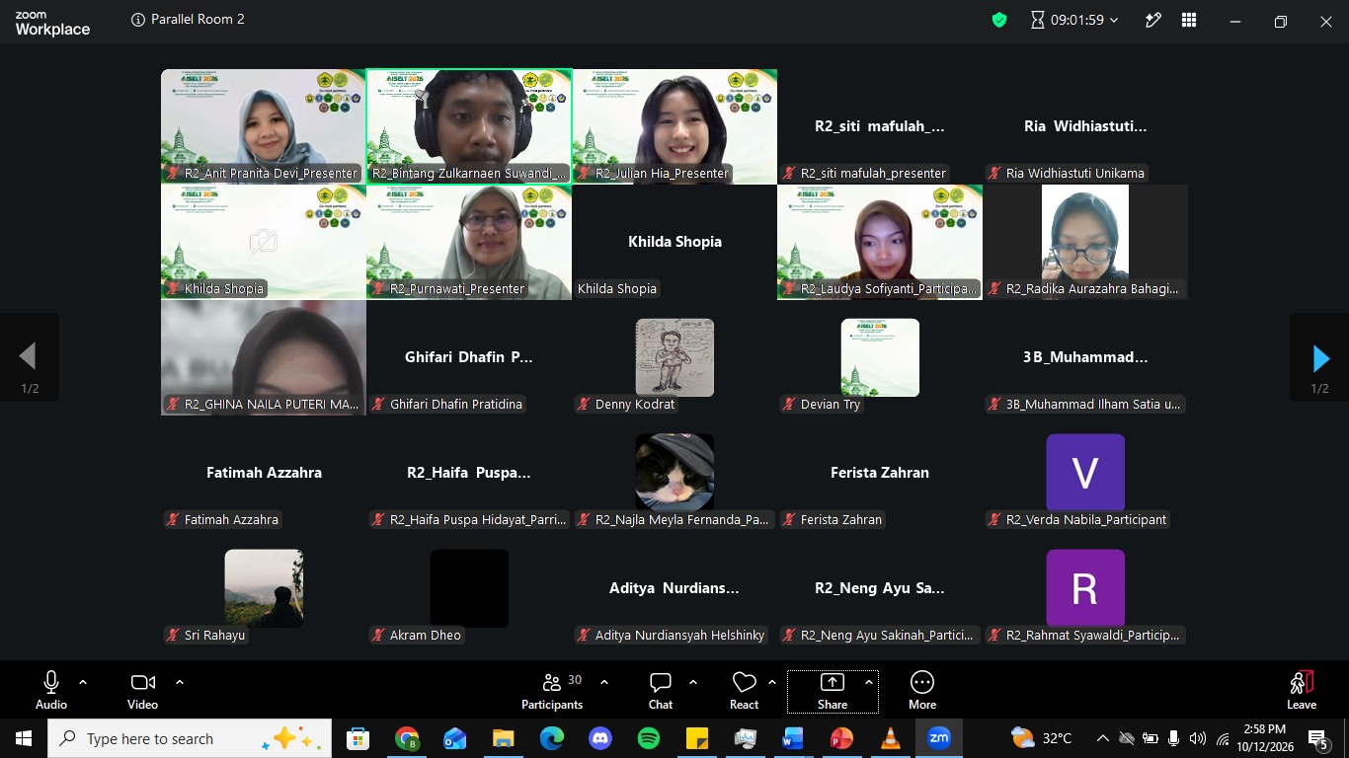Screen dimensions: 1349x758
Task: Open the More options icon
Action: (x=922, y=682)
